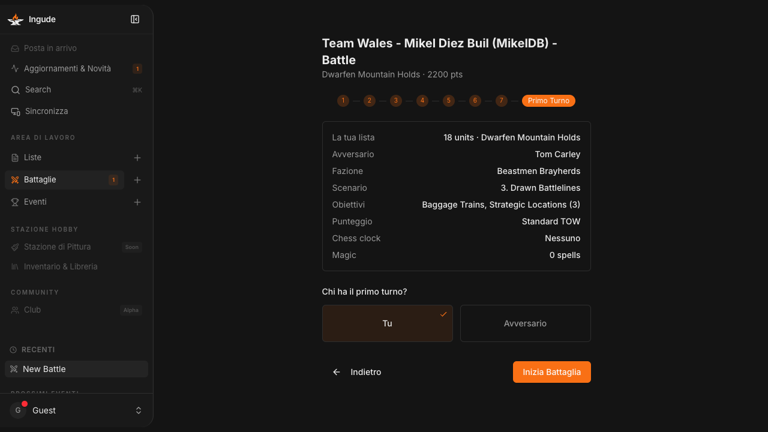Go to wizard step 1

click(343, 101)
